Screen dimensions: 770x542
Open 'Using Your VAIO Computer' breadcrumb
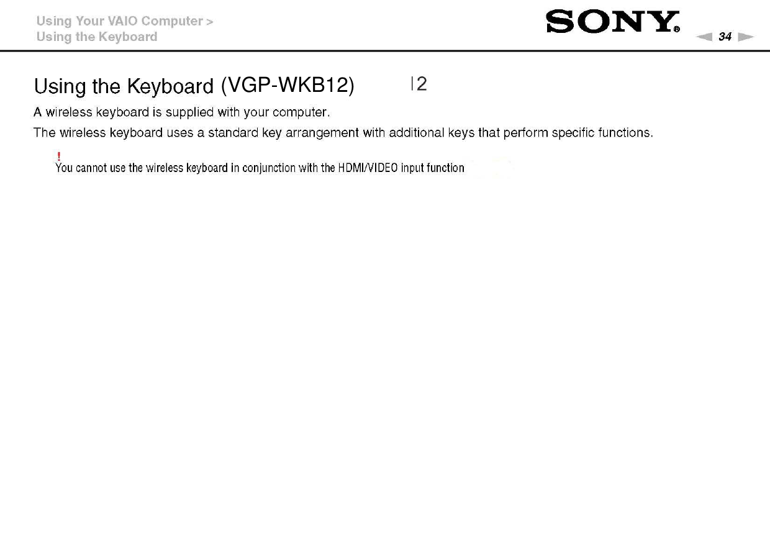pos(120,21)
